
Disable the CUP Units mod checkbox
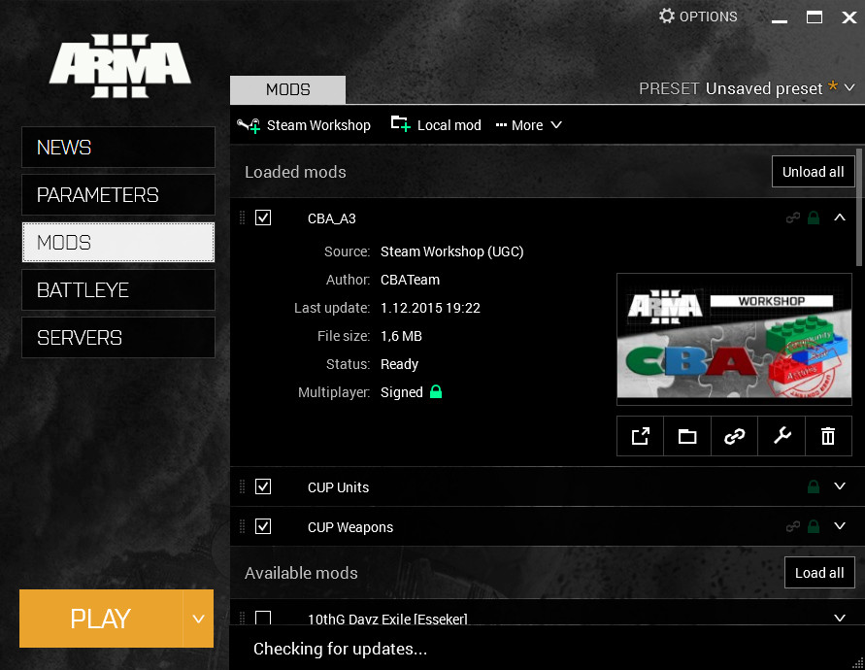(263, 486)
